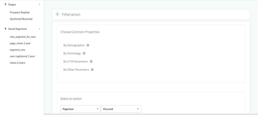The width and height of the screenshot is (258, 115).
Task: Open the segment_one saved segment
Action: (x=17, y=50)
